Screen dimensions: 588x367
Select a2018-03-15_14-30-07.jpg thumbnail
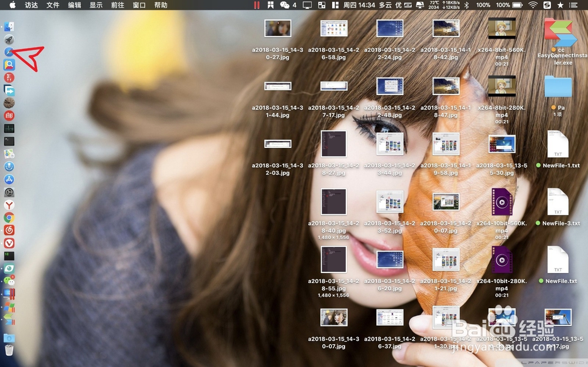click(x=334, y=318)
